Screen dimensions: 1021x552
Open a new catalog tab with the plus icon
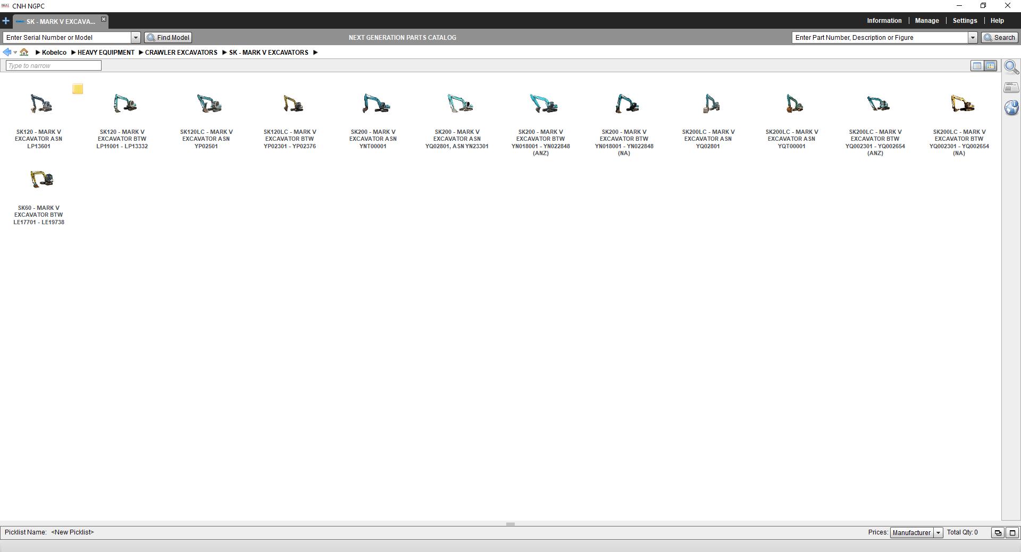tap(6, 21)
